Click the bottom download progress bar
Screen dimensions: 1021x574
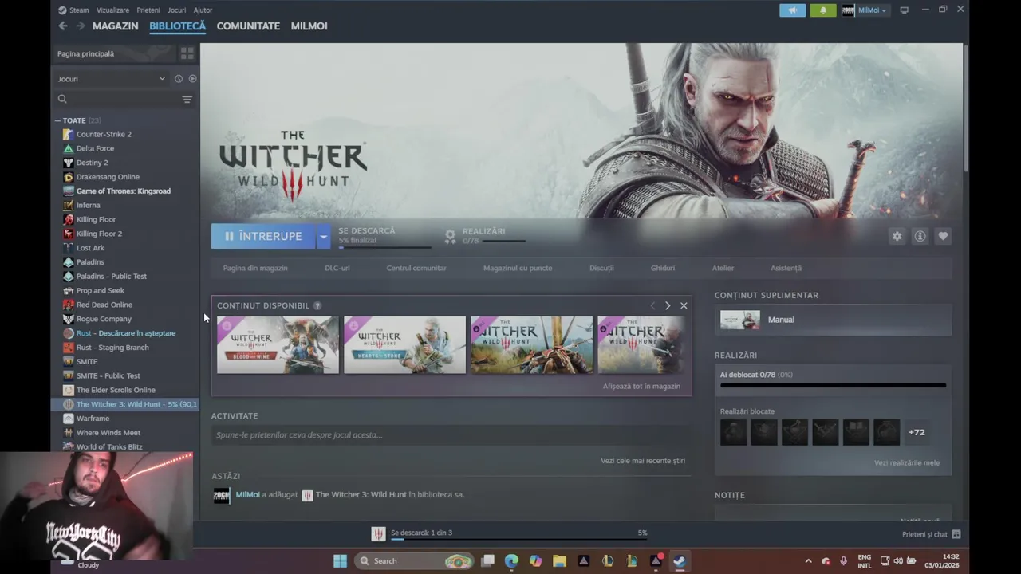[518, 540]
